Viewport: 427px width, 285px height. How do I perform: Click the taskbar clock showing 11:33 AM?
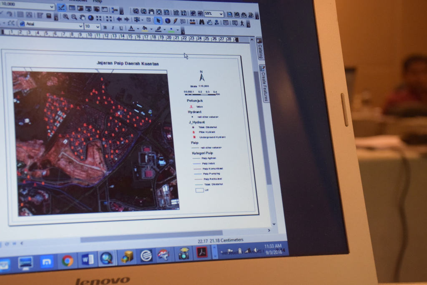point(274,249)
